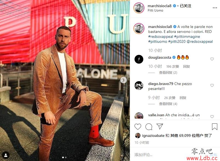Screen dimensions: 220x161
Task: Select the second carousel dot indicator
Action: tap(66, 157)
